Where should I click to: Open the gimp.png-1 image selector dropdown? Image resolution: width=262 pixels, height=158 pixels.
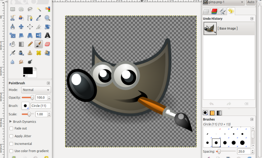click(223, 2)
